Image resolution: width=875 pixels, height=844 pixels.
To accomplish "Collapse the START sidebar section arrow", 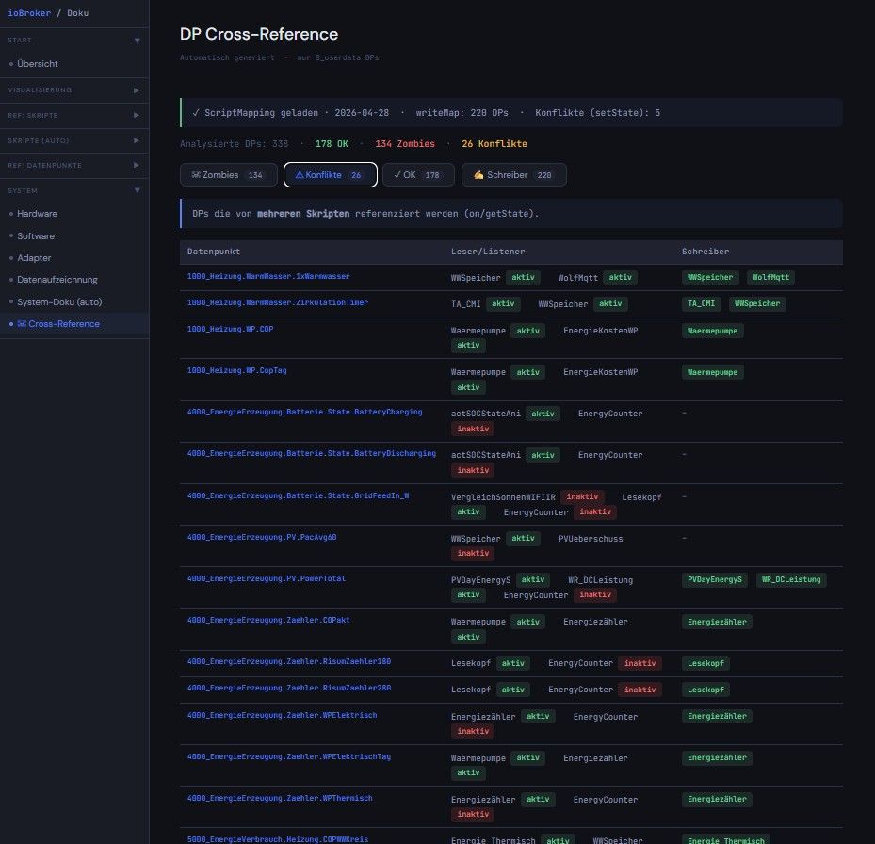I will [138, 41].
